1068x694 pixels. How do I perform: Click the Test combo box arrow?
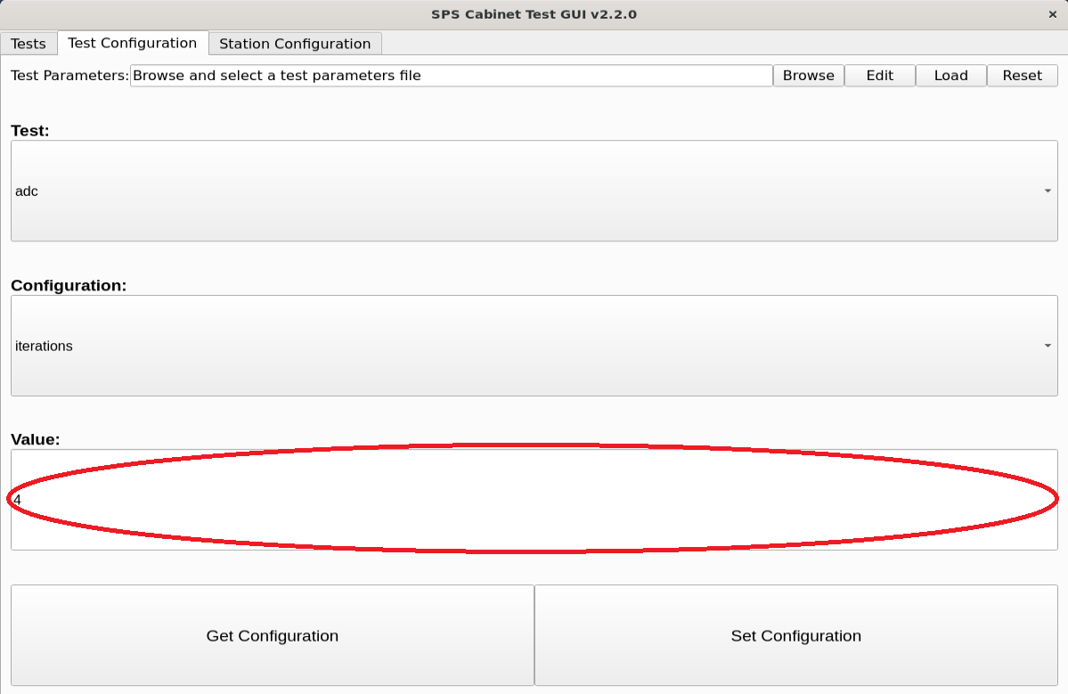(x=1047, y=191)
